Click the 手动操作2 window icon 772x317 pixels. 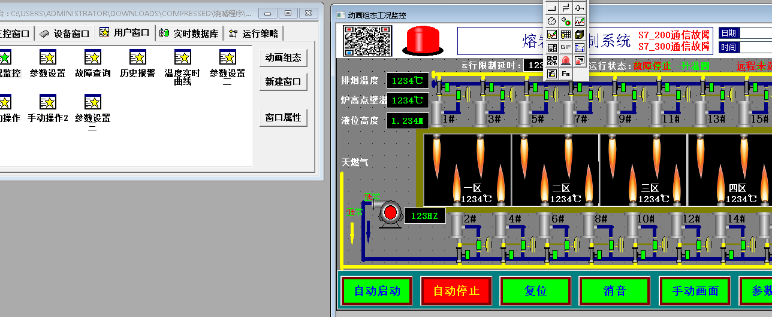coord(48,102)
